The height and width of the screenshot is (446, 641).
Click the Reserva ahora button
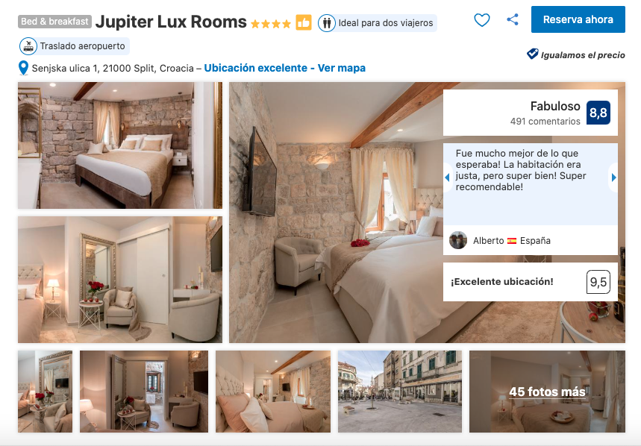(578, 19)
